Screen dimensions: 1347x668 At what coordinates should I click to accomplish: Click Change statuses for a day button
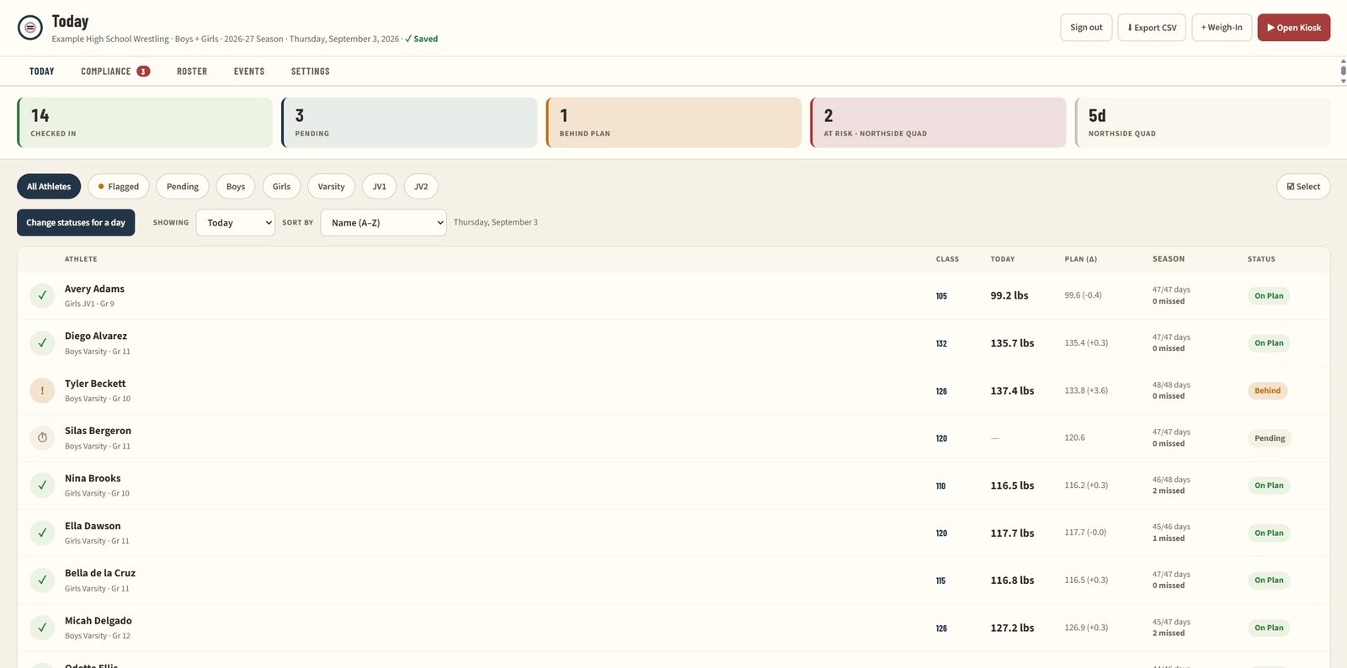pos(76,223)
